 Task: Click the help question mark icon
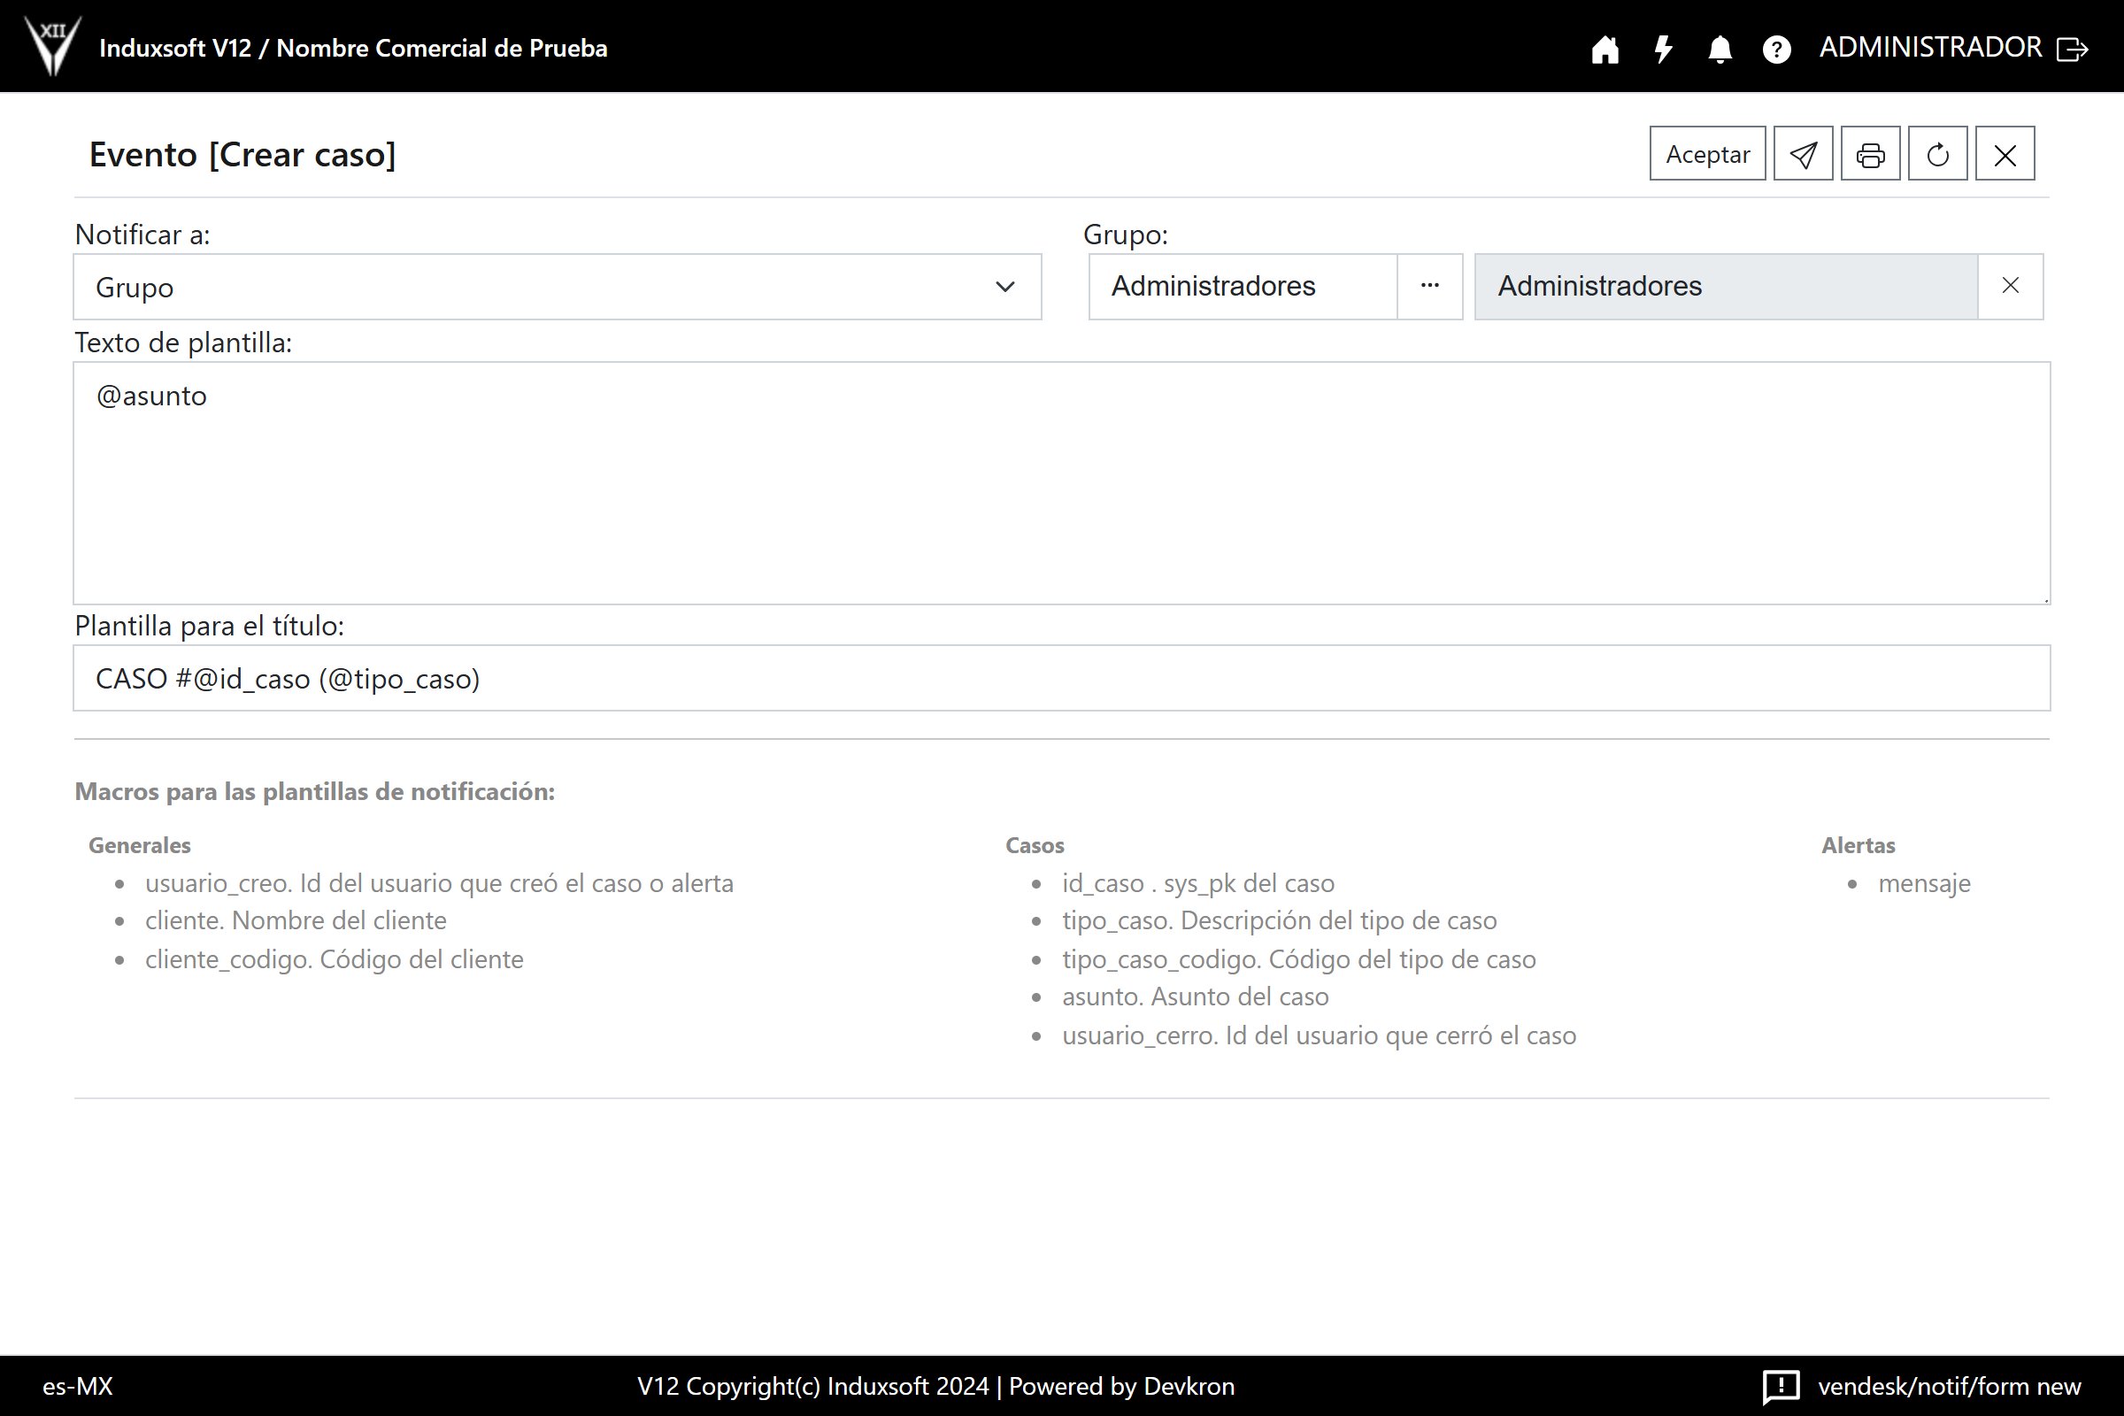tap(1776, 49)
